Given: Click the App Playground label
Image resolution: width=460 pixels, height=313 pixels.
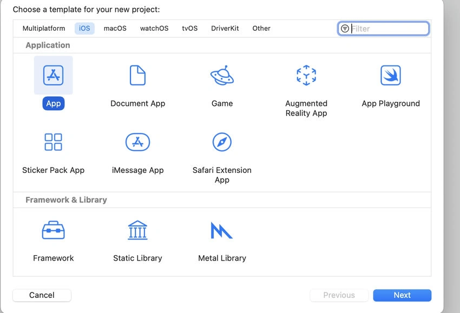Looking at the screenshot, I should [391, 103].
